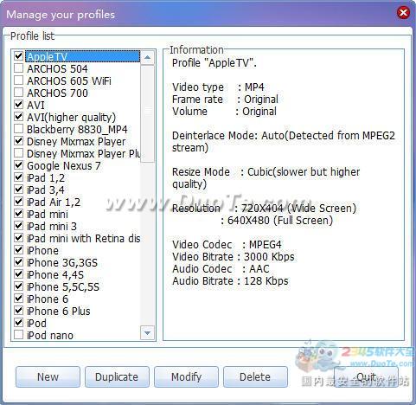
Task: Uncheck the iPad Air 1,2 checkbox
Action: [x=18, y=202]
